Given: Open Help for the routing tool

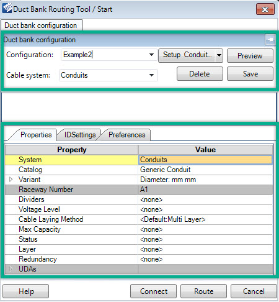Looking at the screenshot, I should click(x=26, y=291).
